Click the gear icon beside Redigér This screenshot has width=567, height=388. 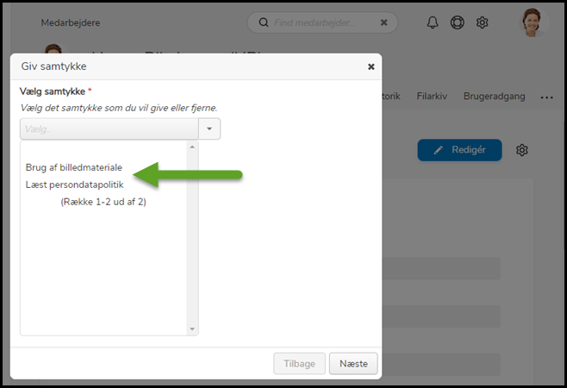coord(522,150)
